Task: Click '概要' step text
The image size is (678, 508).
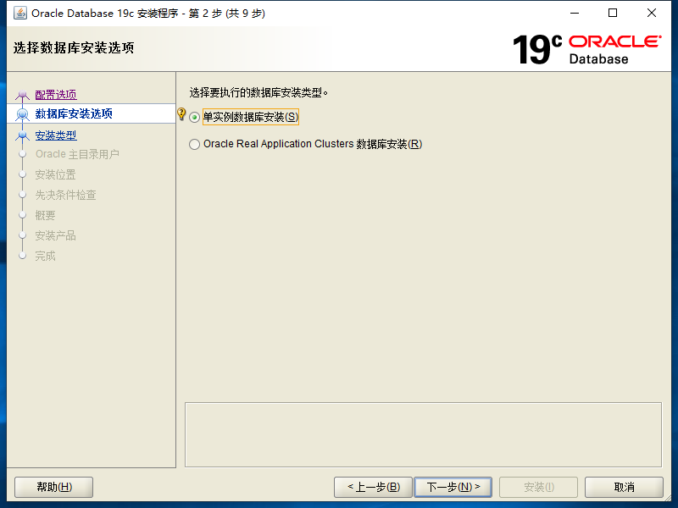Action: 46,215
